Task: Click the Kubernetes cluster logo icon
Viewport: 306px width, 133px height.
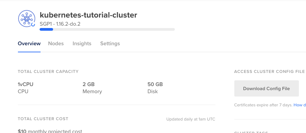Action: click(27, 19)
